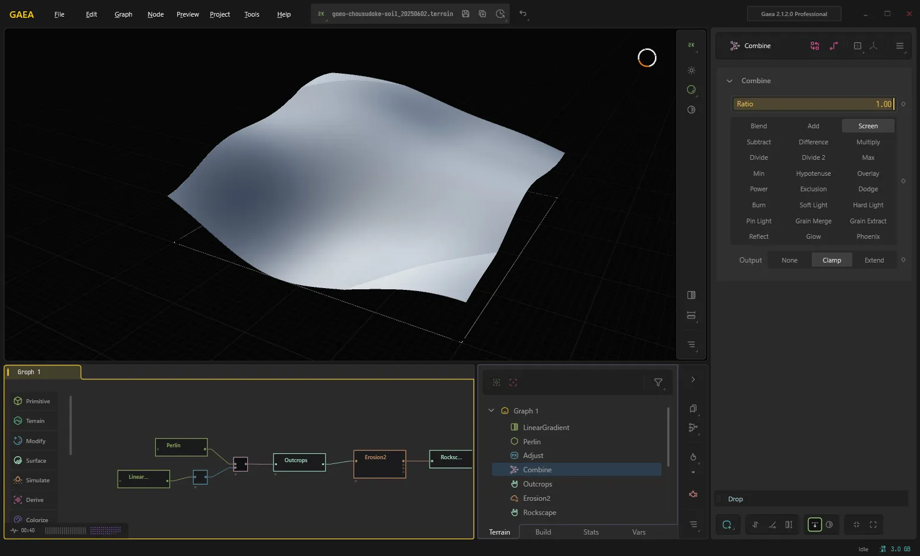This screenshot has height=556, width=920.
Task: Click the undo arrow icon
Action: click(523, 14)
